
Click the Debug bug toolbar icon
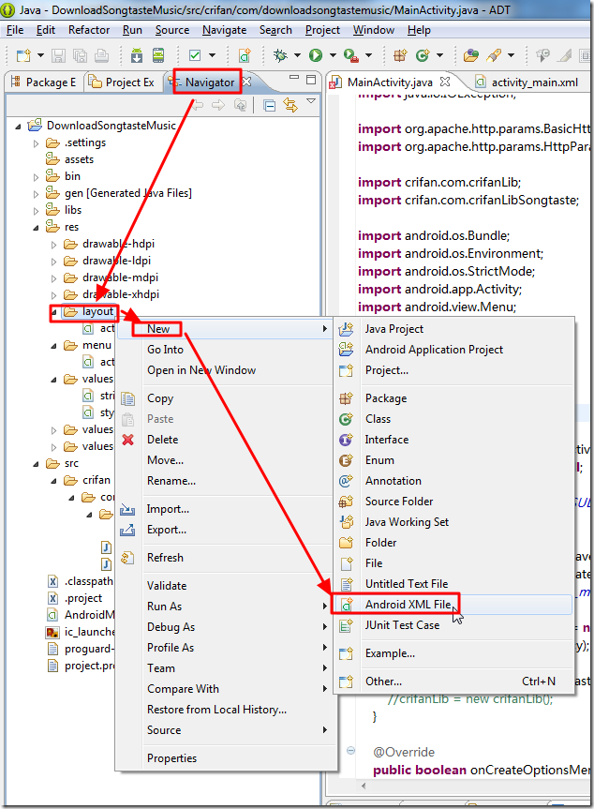click(280, 55)
